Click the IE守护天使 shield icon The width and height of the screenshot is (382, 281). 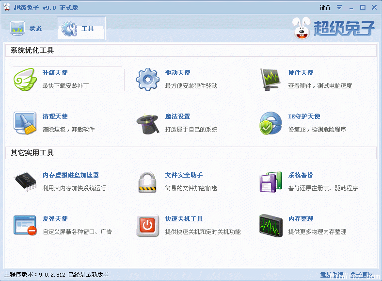point(271,123)
